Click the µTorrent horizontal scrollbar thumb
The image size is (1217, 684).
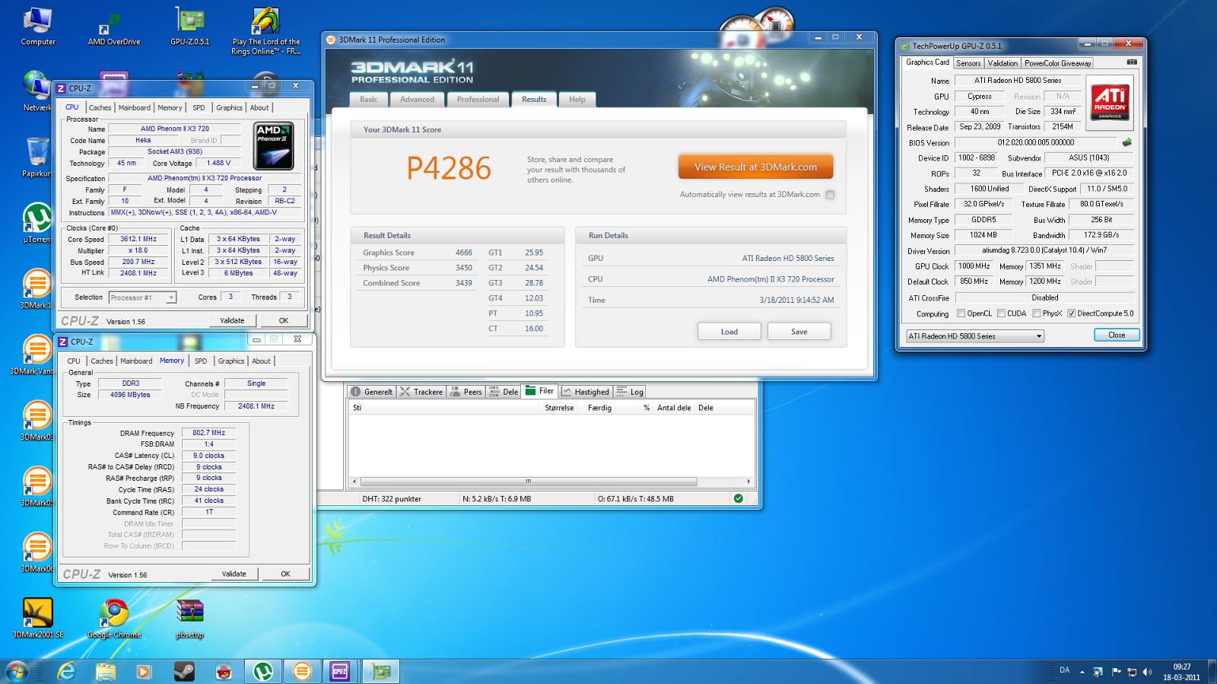pyautogui.click(x=529, y=482)
